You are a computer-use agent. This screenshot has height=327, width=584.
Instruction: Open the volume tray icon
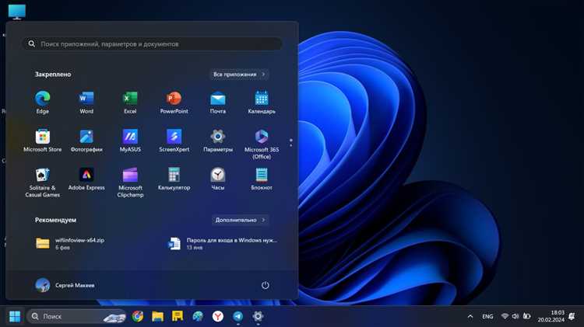(x=515, y=316)
